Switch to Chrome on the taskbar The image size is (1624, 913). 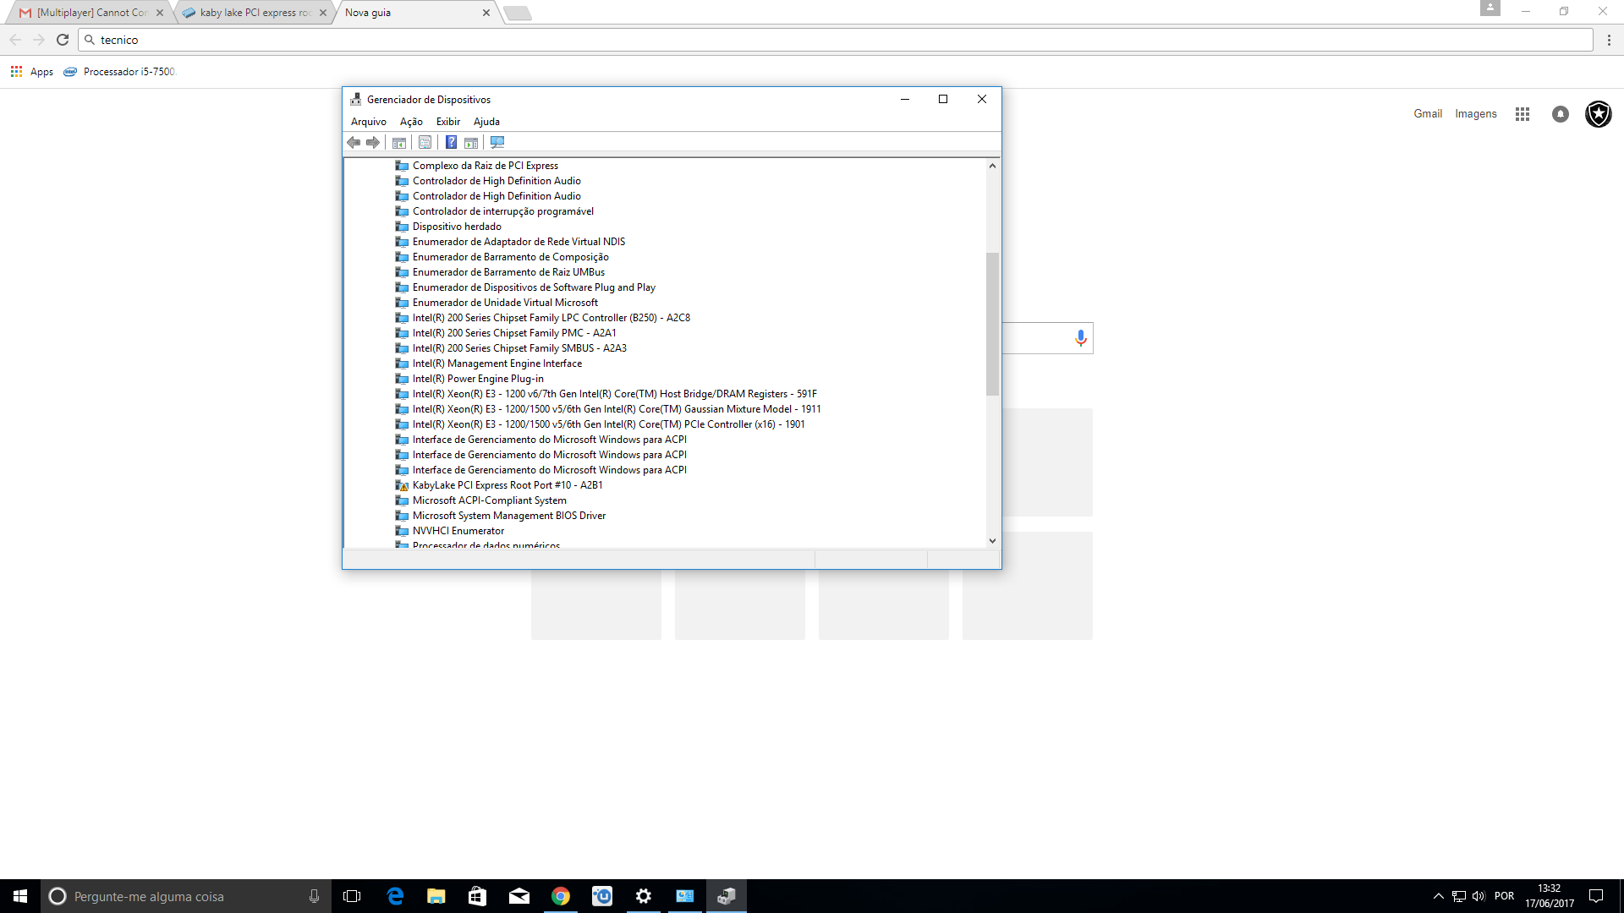pyautogui.click(x=561, y=896)
